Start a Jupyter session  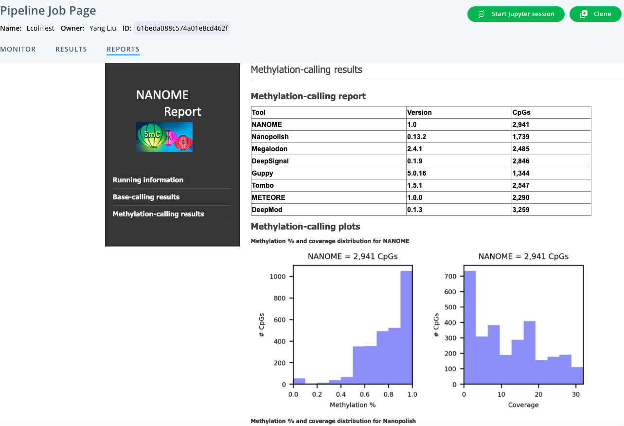pyautogui.click(x=516, y=14)
